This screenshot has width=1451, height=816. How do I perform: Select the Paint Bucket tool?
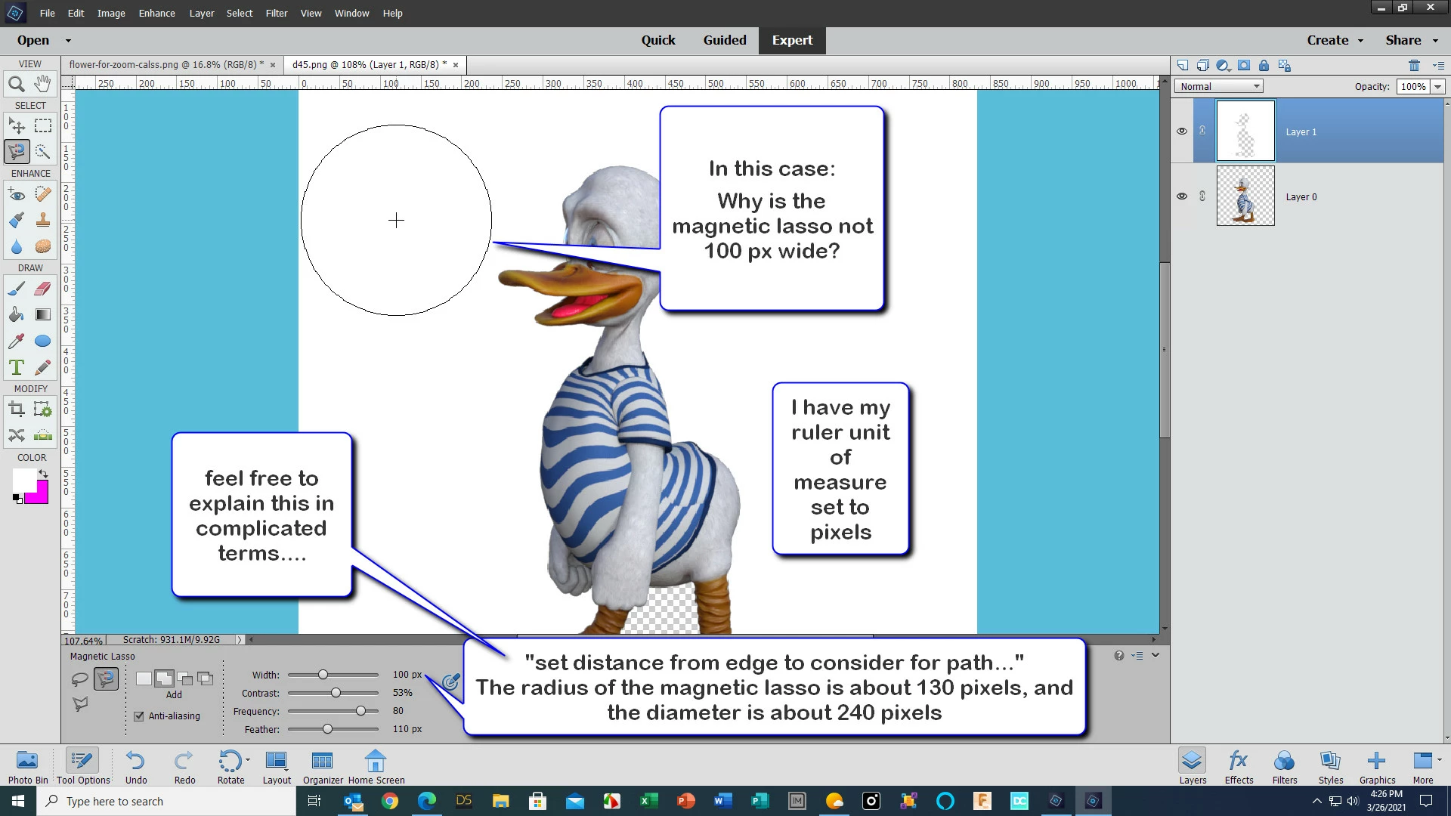(16, 315)
